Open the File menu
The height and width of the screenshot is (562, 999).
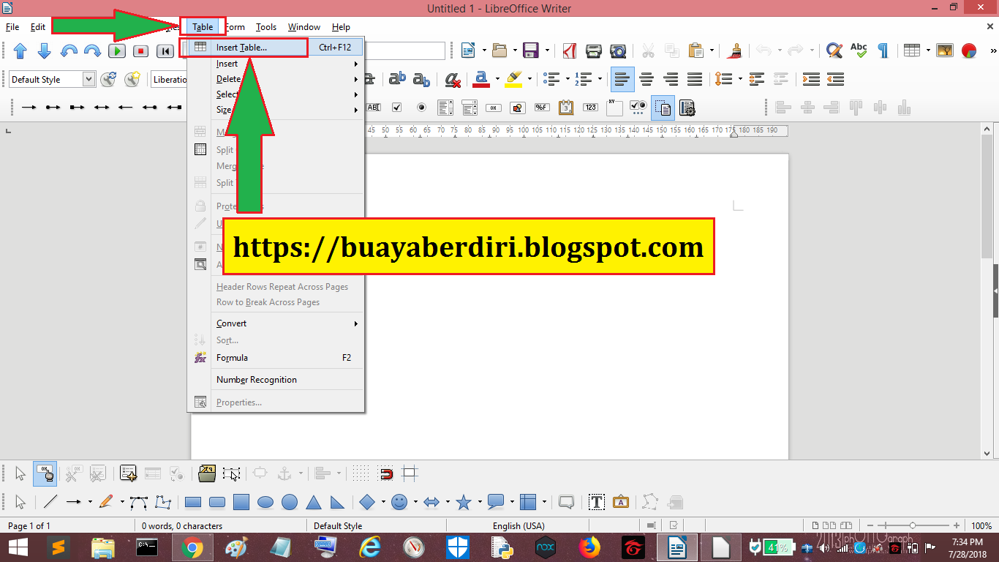[x=12, y=27]
